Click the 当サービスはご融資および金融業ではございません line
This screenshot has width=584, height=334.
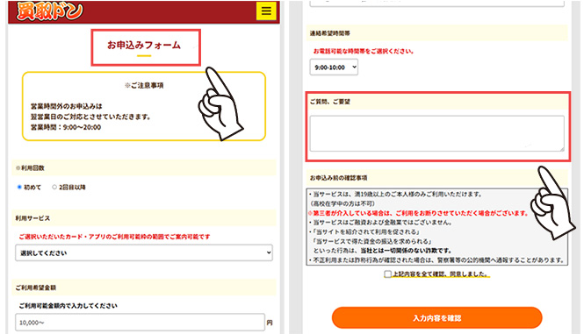pos(380,223)
